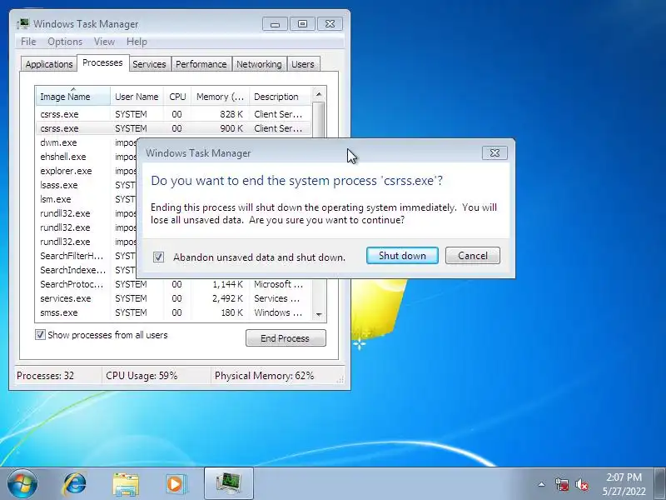Launch Internet Explorer from the taskbar
The width and height of the screenshot is (666, 500).
(x=75, y=484)
